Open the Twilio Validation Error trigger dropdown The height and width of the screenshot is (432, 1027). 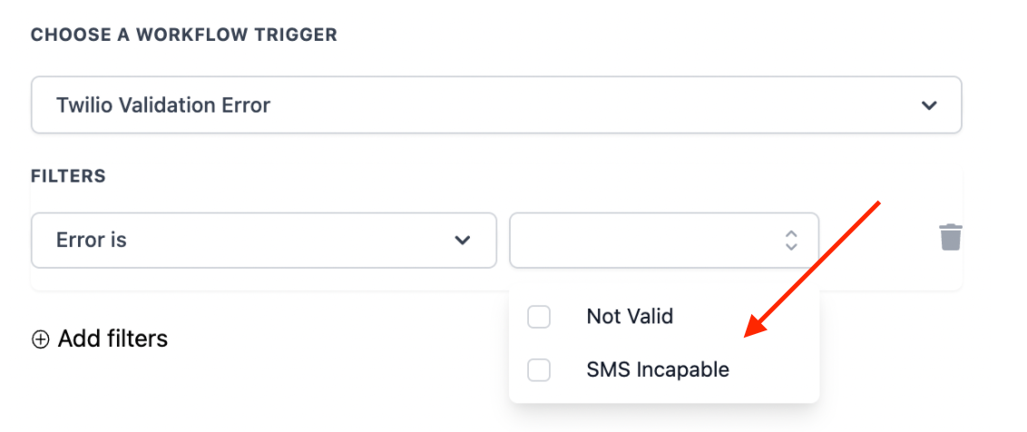click(x=495, y=105)
